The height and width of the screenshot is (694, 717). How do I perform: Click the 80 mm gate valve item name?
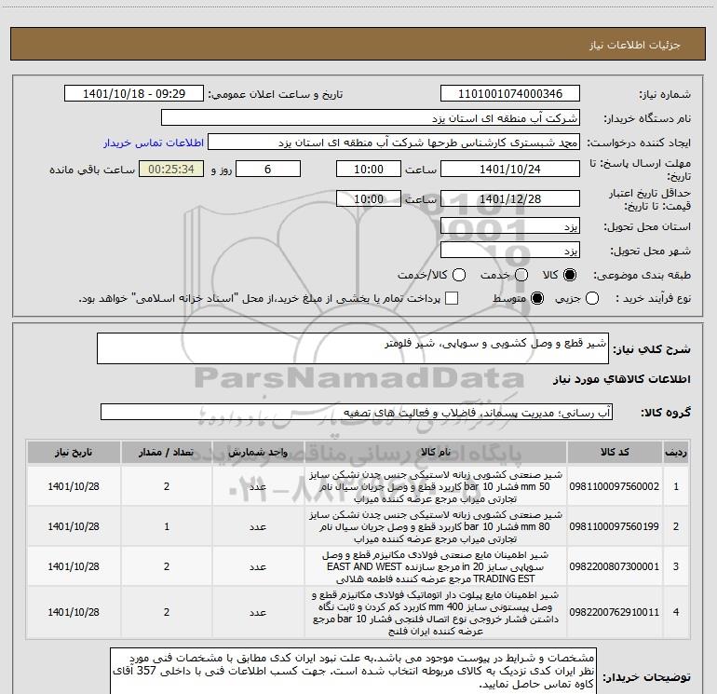click(436, 526)
